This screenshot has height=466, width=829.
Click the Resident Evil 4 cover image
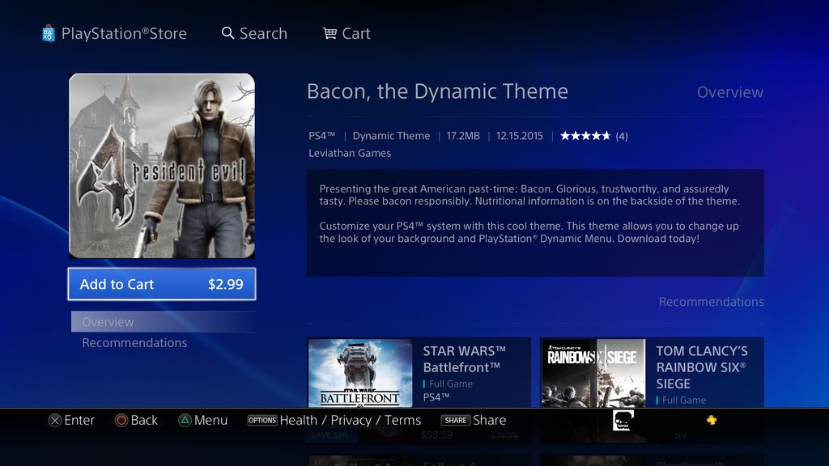162,166
